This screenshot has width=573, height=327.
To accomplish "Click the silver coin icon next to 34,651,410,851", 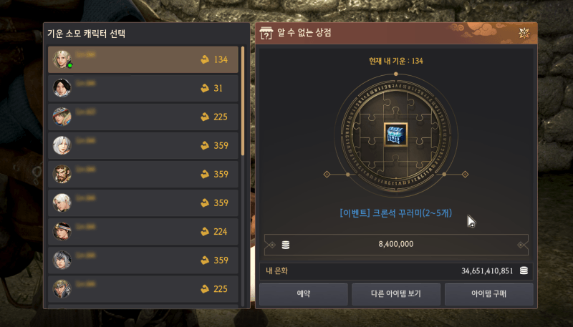I will coord(524,270).
